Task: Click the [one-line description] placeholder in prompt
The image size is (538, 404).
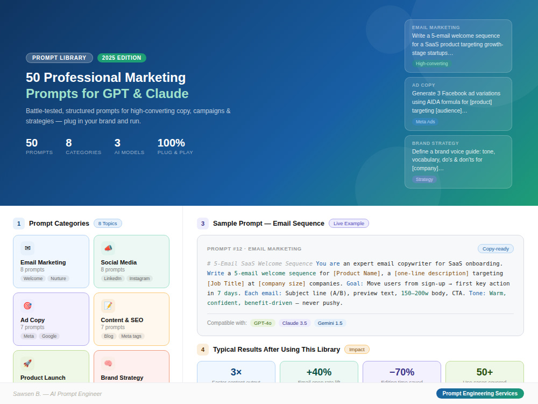Action: pos(431,273)
